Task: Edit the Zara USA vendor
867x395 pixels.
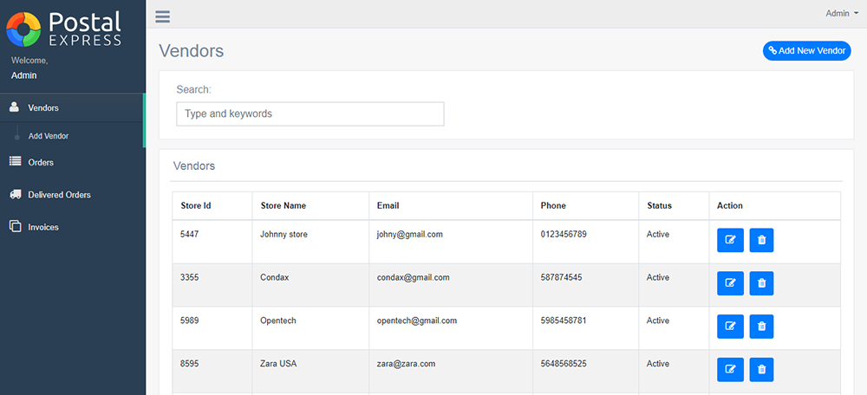Action: 730,370
